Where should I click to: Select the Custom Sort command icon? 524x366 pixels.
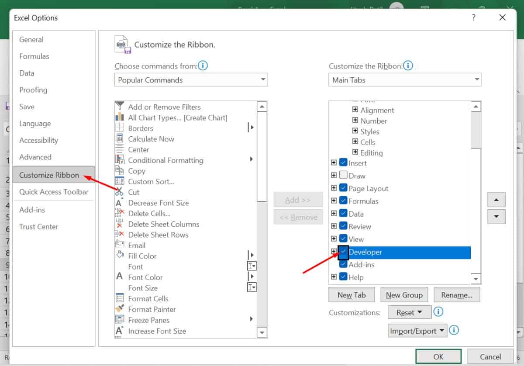[x=120, y=182]
